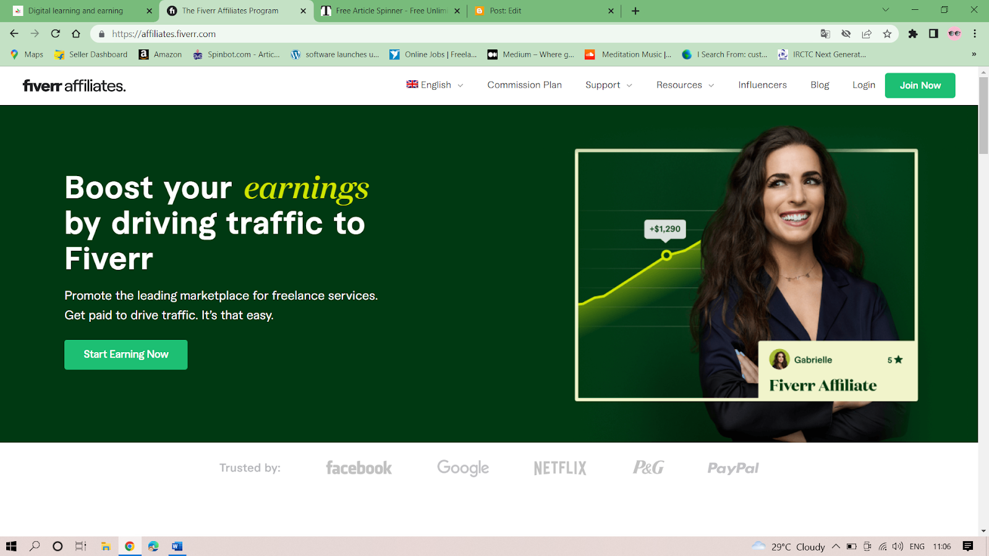
Task: Open the Online Jobs Freelancer bookmark
Action: 433,54
